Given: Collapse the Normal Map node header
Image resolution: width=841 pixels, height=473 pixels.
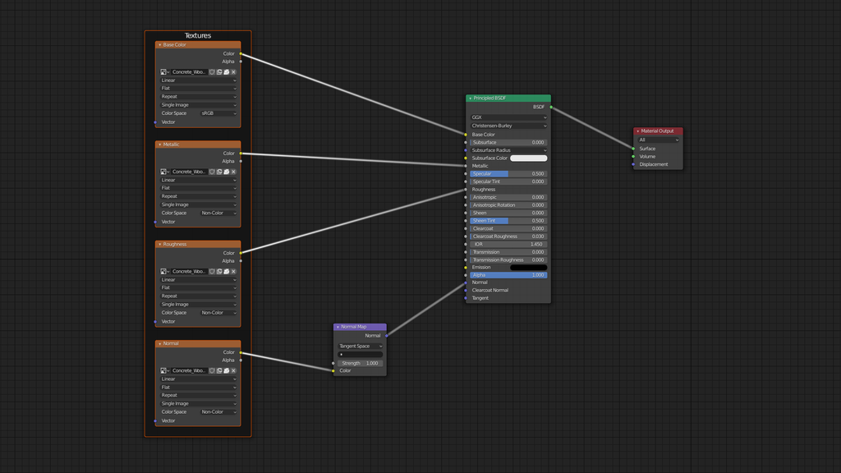Looking at the screenshot, I should (x=337, y=326).
